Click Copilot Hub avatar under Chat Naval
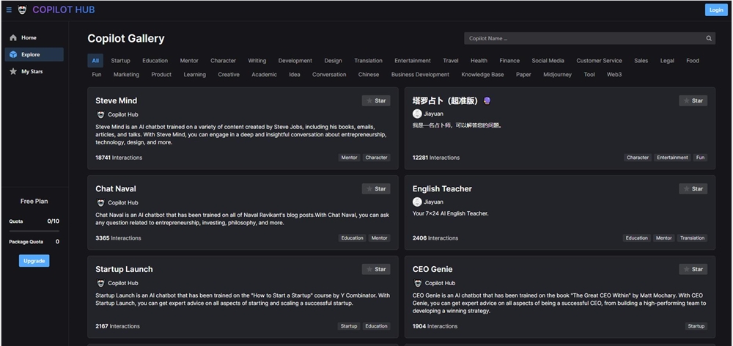This screenshot has height=346, width=733. (100, 202)
